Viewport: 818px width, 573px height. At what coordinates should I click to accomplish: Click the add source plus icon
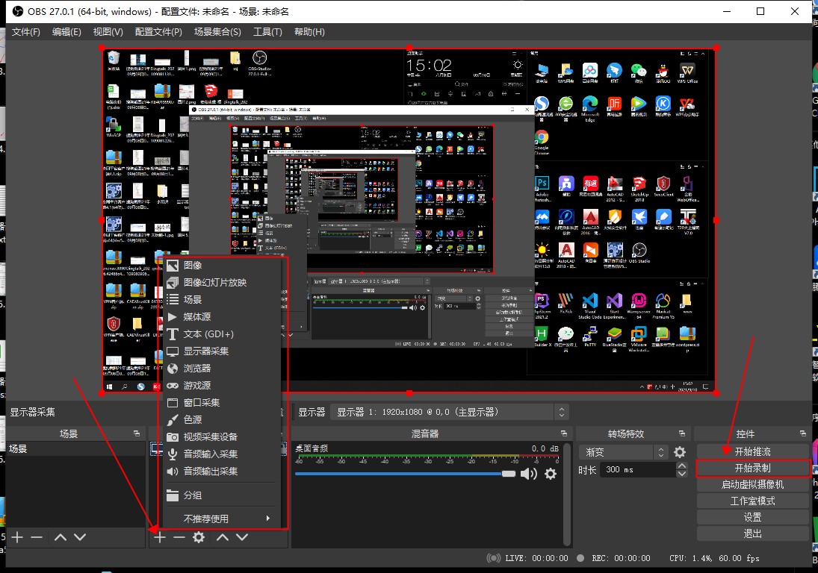(x=160, y=537)
